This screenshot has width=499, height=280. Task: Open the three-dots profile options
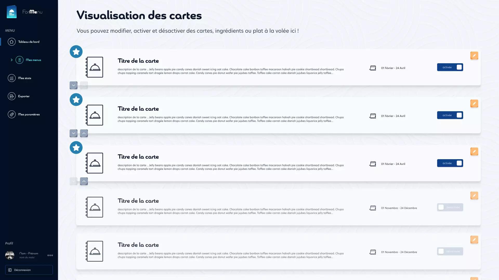pos(50,255)
